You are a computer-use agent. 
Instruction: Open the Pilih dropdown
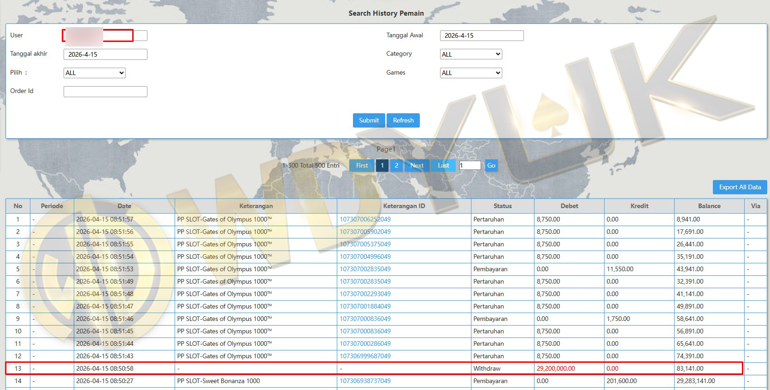coord(94,73)
